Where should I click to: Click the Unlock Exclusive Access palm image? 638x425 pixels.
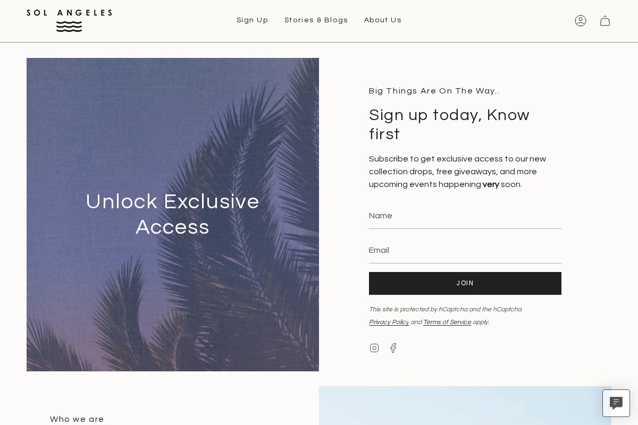click(x=173, y=308)
